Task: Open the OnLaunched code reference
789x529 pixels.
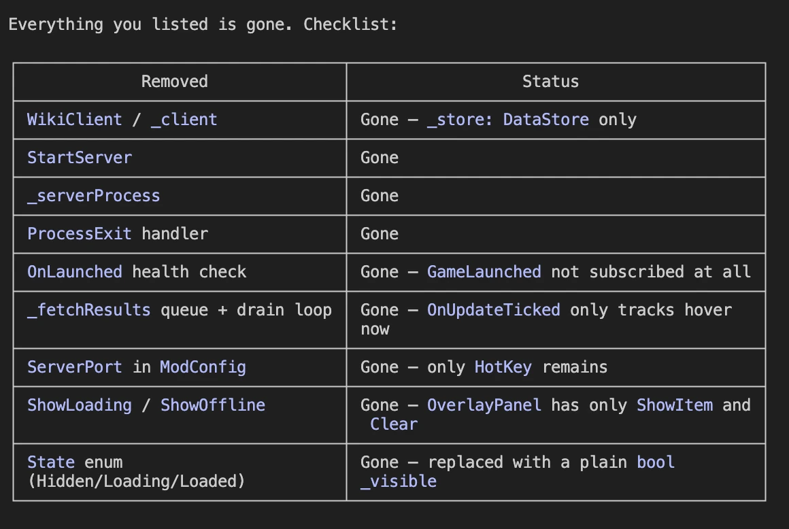Action: [74, 272]
